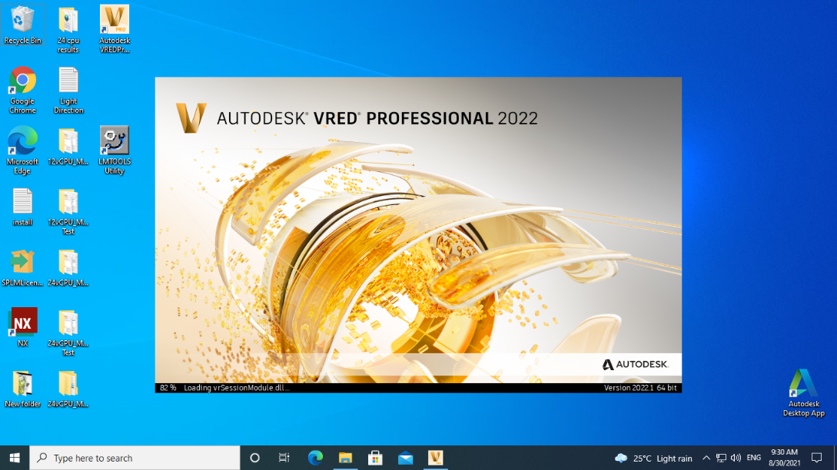Click the ENG input language indicator
Image resolution: width=837 pixels, height=470 pixels.
coord(754,458)
